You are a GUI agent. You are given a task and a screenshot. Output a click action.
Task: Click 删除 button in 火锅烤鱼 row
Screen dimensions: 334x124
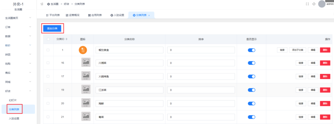click(x=325, y=76)
